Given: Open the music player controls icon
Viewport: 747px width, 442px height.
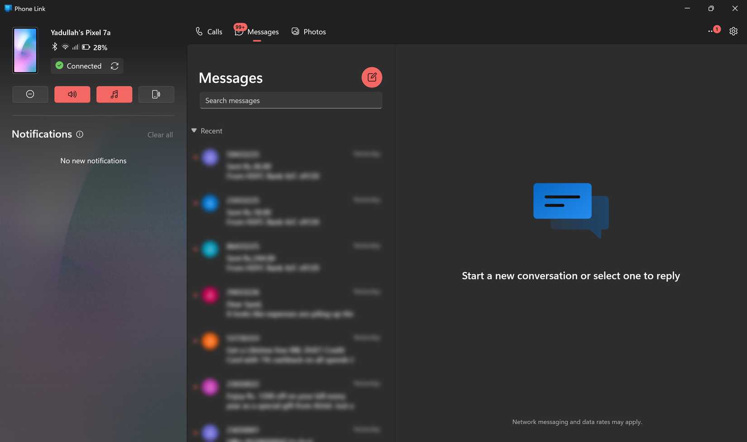Looking at the screenshot, I should pyautogui.click(x=114, y=94).
